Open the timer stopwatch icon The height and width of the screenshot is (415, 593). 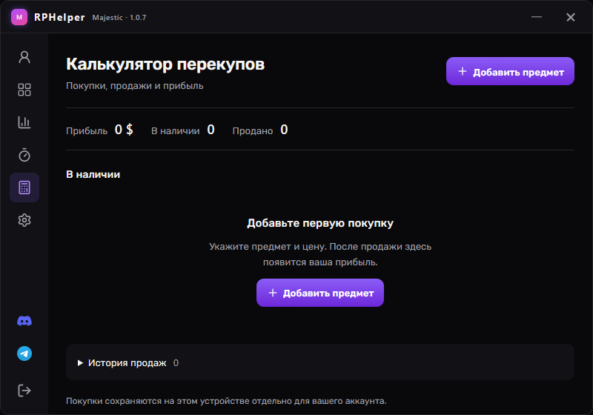pos(24,155)
